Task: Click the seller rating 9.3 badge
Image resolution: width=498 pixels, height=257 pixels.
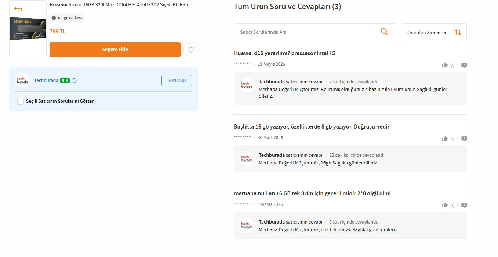Action: [65, 80]
